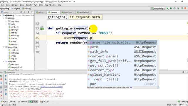This screenshot has width=188, height=106.
Task: Collapse the templates folder
Action: (x=3, y=62)
